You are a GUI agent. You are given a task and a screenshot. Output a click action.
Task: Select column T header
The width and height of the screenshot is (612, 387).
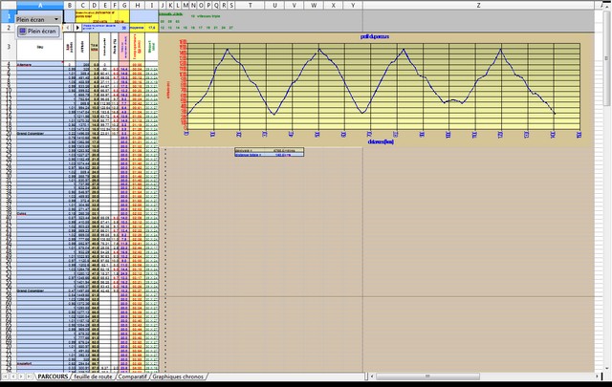point(250,5)
